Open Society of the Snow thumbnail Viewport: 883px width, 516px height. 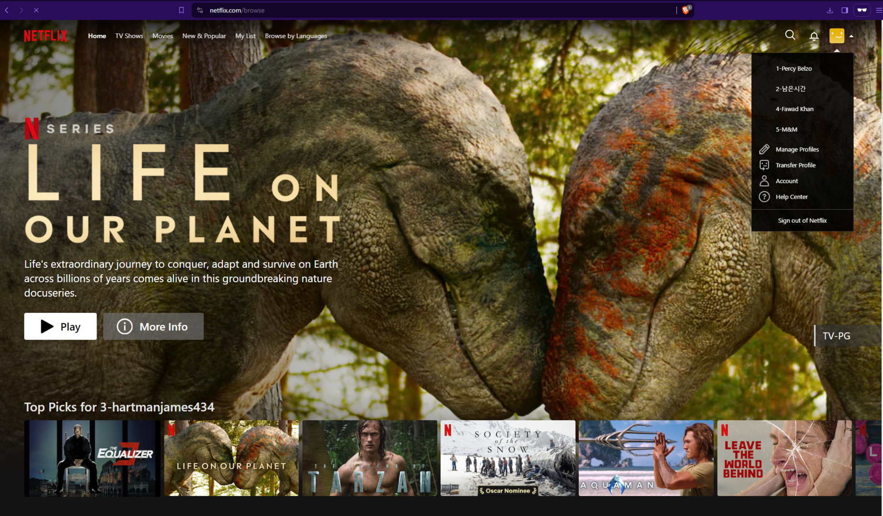pos(508,458)
